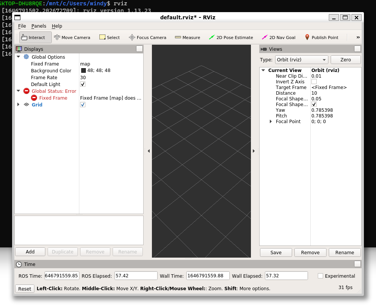Click the Yaw value 0.785398
Image resolution: width=376 pixels, height=308 pixels.
point(322,110)
